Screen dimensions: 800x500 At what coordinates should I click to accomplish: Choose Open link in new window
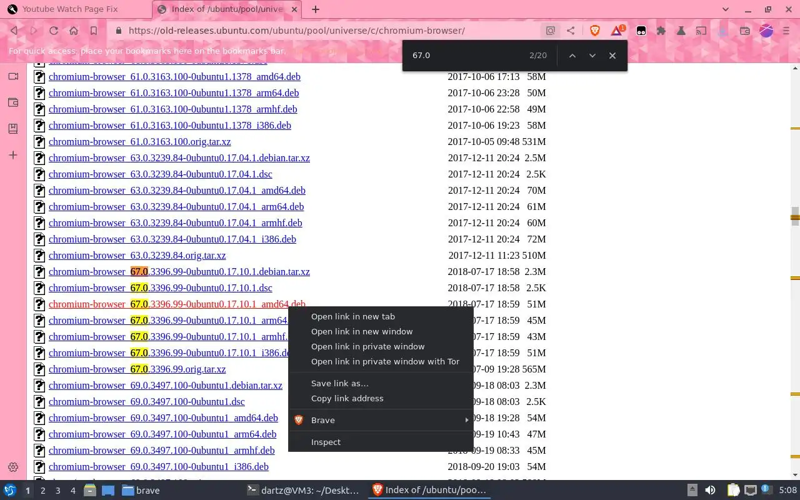(380, 331)
